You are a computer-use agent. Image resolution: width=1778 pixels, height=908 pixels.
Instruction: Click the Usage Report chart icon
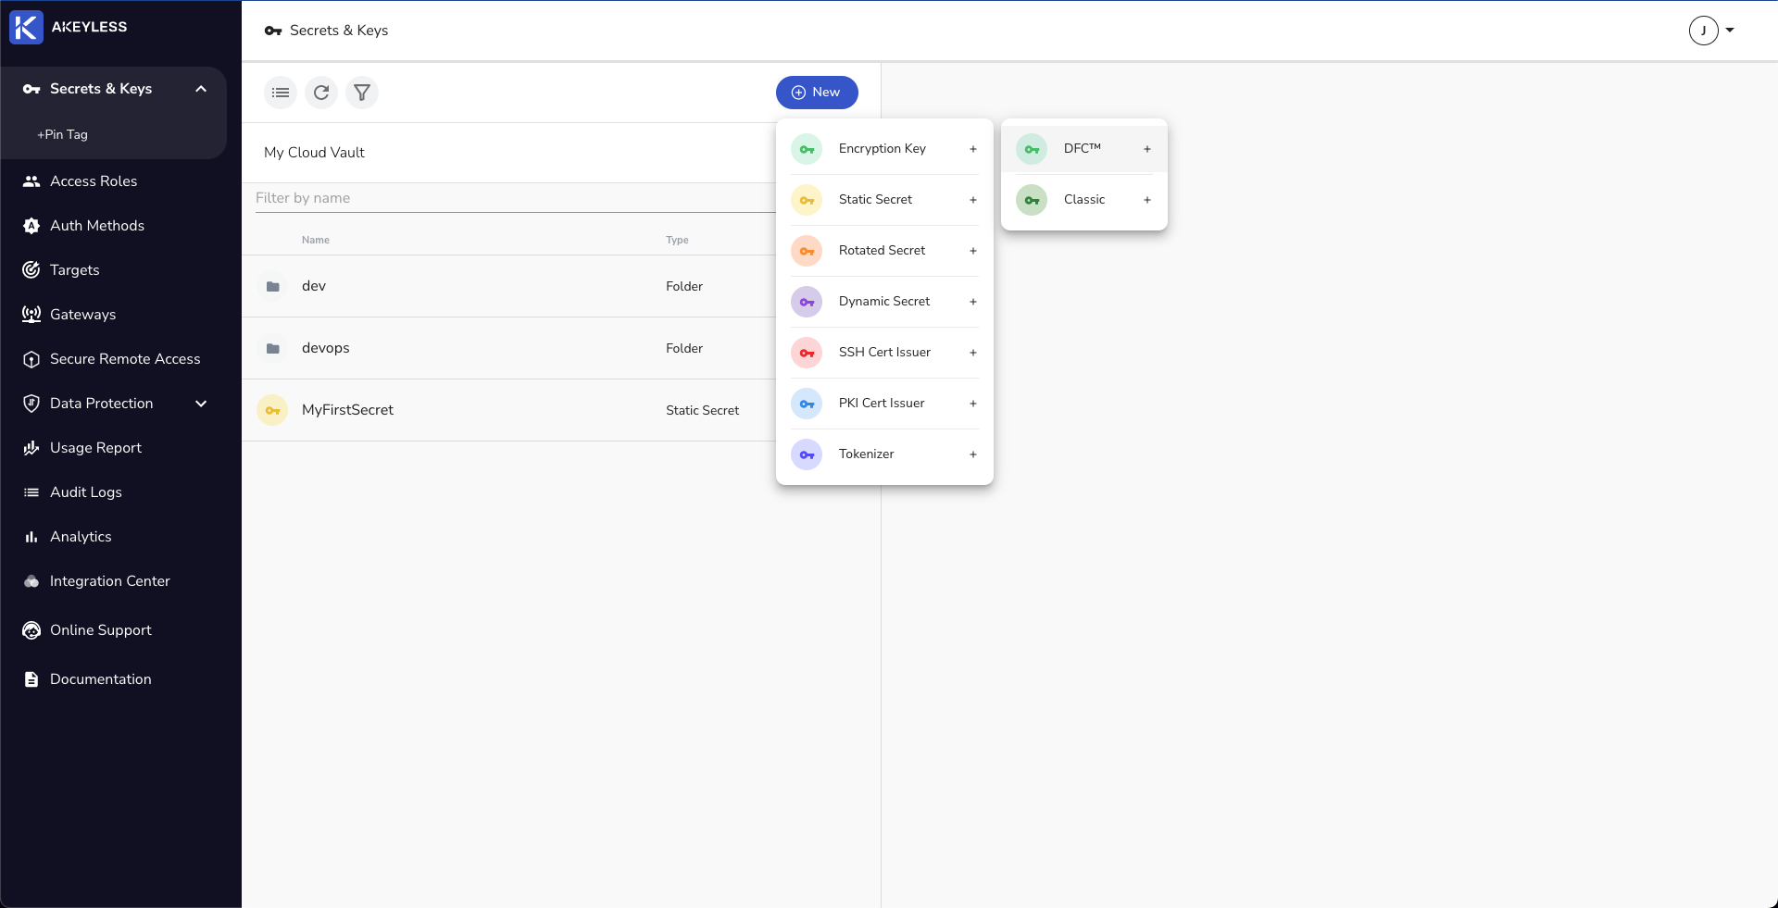pos(31,448)
